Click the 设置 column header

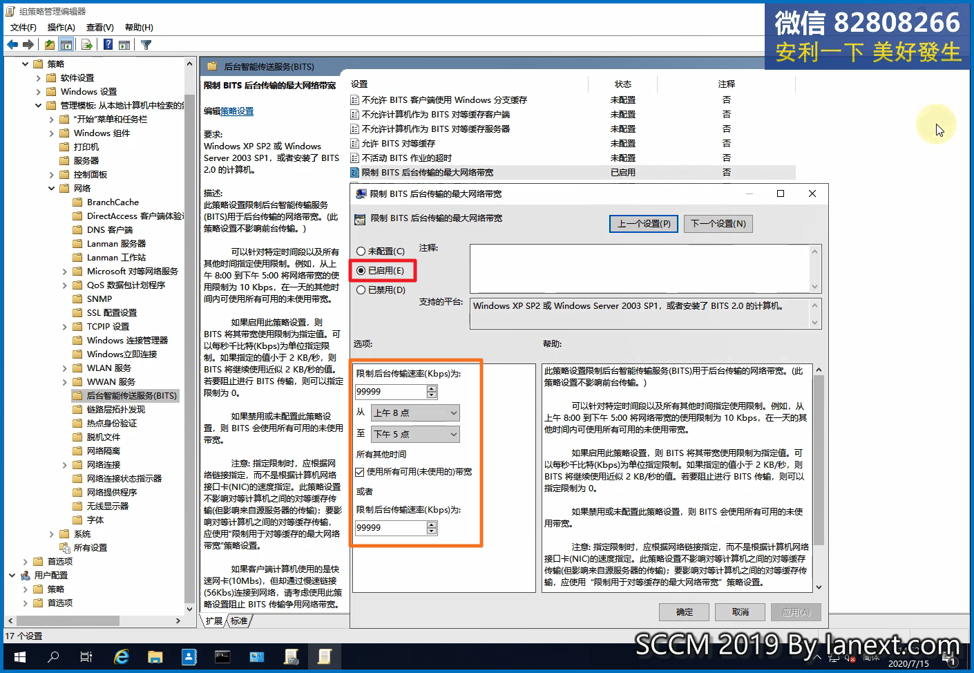point(468,84)
